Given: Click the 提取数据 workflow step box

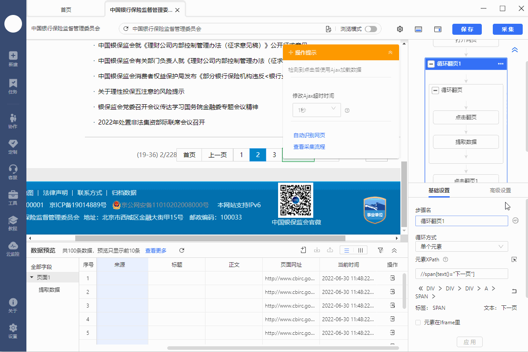Looking at the screenshot, I should click(466, 142).
